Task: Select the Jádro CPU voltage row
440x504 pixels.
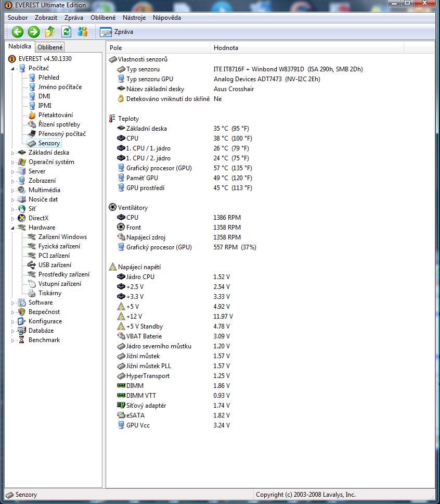Action: [x=173, y=277]
